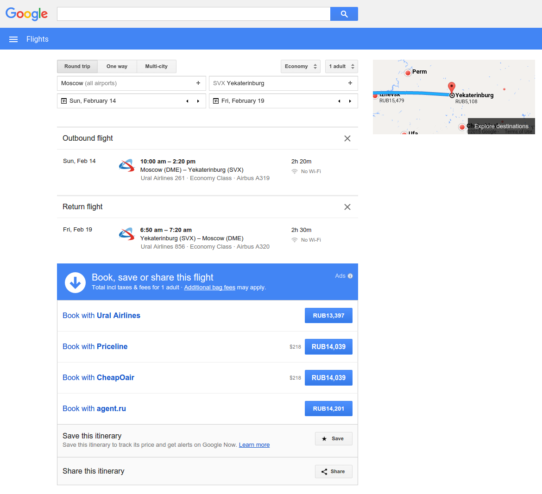
Task: Click the Share button for this itinerary
Action: (334, 471)
